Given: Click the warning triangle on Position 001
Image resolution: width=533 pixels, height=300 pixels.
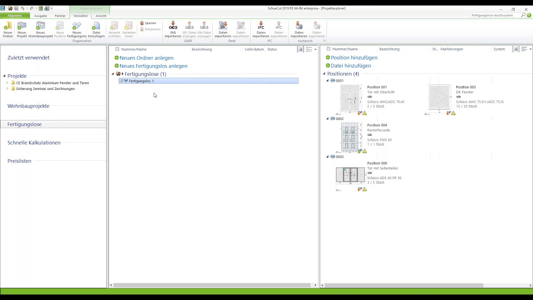Looking at the screenshot, I should pos(365,113).
